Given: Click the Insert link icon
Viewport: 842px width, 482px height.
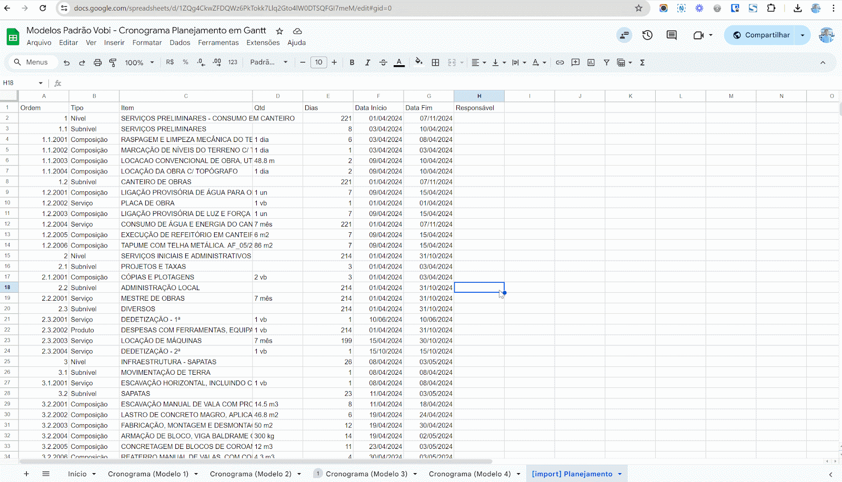Looking at the screenshot, I should 560,63.
